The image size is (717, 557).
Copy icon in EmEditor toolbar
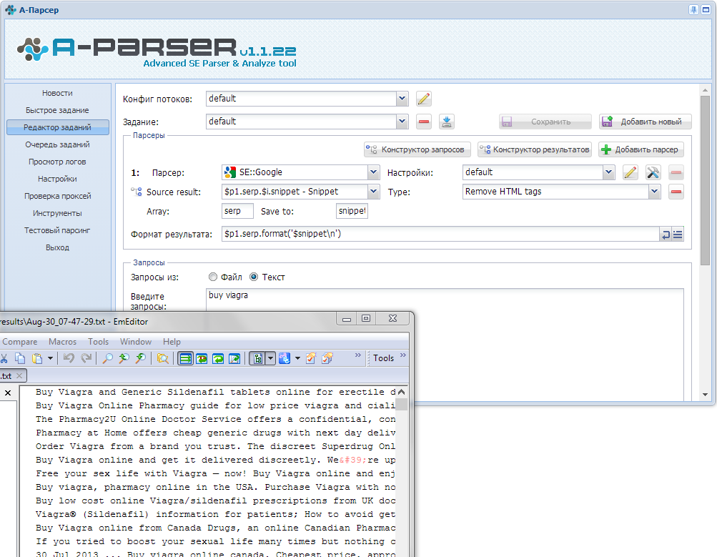[x=20, y=358]
